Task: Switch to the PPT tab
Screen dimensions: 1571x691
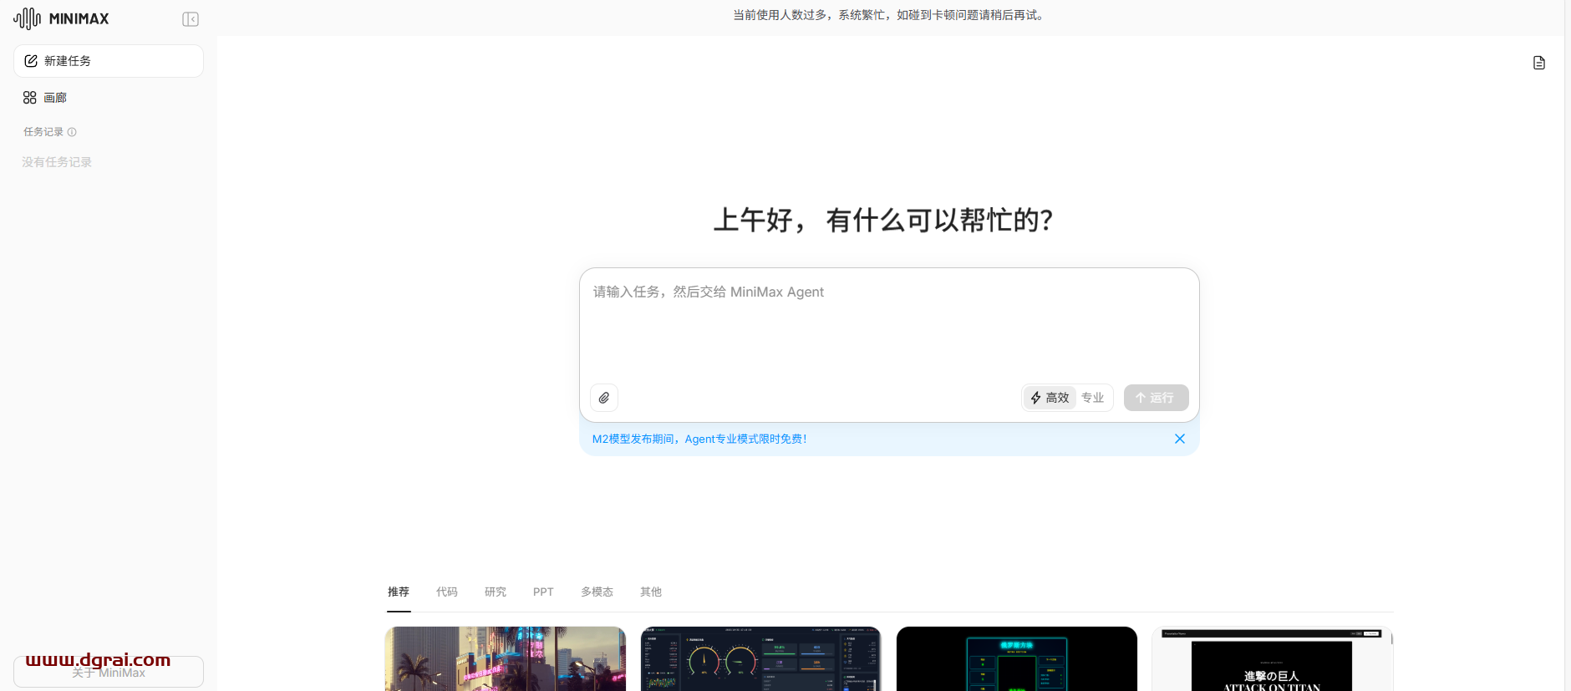Action: [543, 592]
